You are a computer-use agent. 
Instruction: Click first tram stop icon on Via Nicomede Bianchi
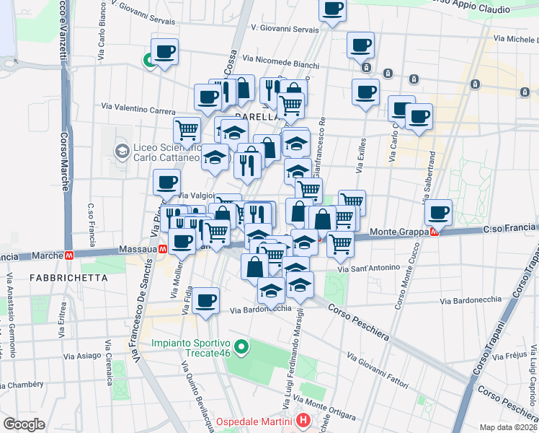[367, 67]
